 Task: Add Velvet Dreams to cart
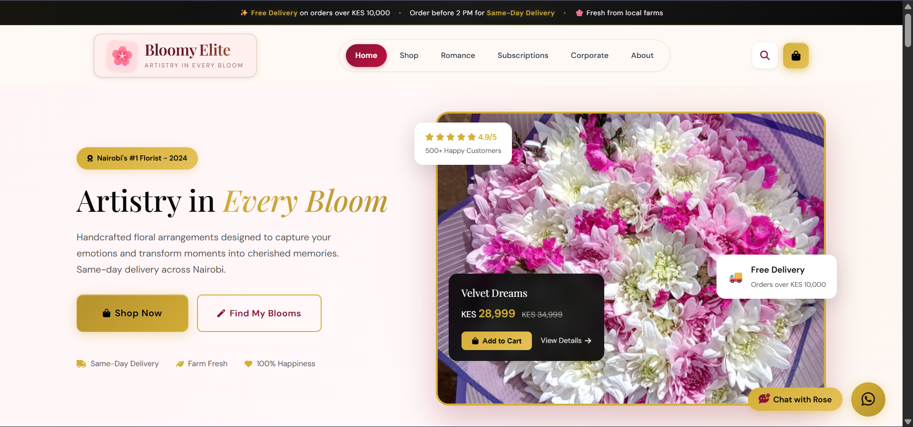496,341
